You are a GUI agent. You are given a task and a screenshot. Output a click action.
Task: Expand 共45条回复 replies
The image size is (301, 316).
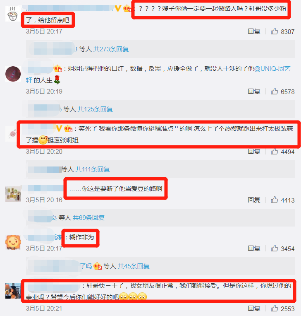[134, 266]
